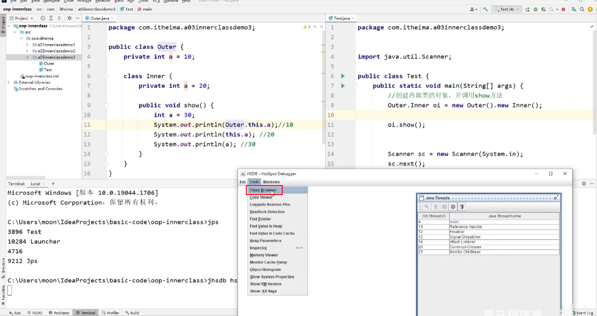Choose Show VM Version from Tools menu
Screen dimensions: 597x316
(x=277, y=284)
